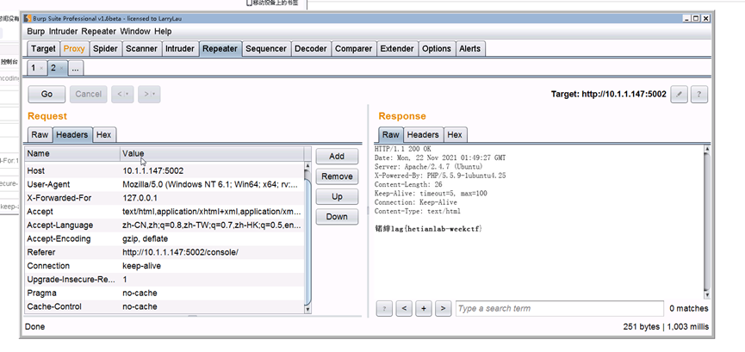Switch to the Comparer tab
745x352 pixels.
tap(353, 48)
